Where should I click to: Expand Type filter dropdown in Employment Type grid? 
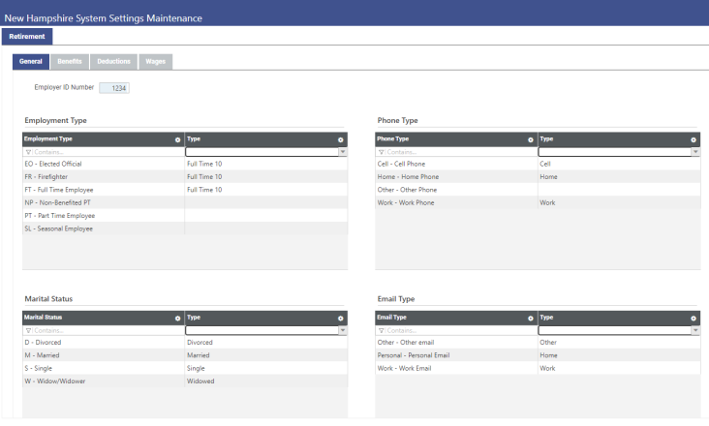(341, 152)
